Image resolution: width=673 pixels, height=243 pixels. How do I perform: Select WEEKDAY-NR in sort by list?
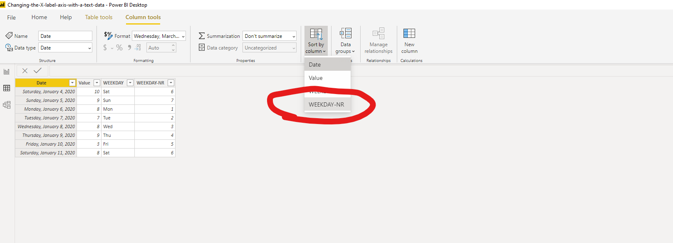[327, 104]
